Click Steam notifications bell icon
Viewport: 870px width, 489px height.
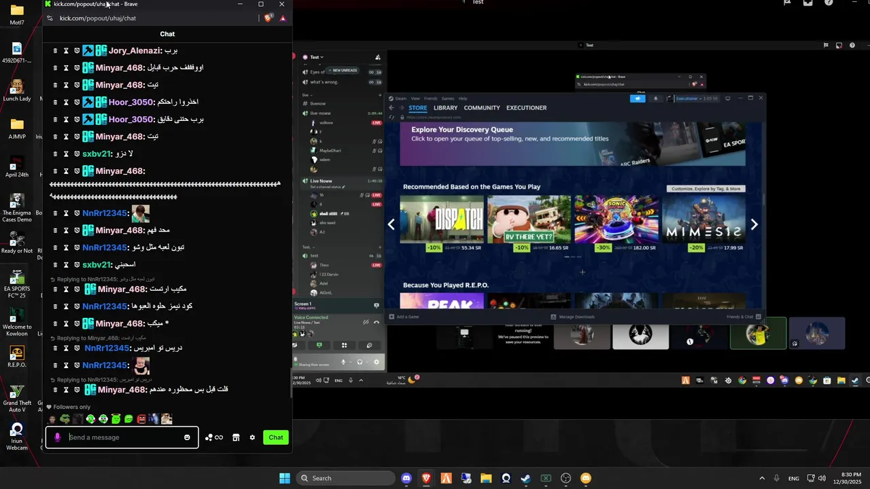click(655, 98)
